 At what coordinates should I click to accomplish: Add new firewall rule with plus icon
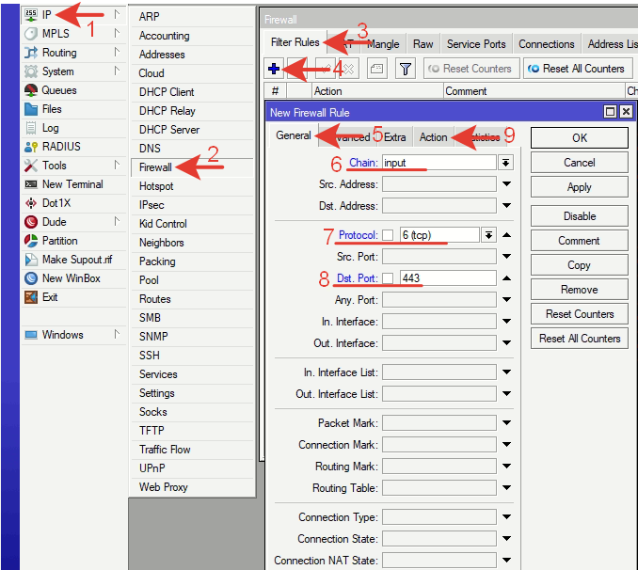click(274, 69)
